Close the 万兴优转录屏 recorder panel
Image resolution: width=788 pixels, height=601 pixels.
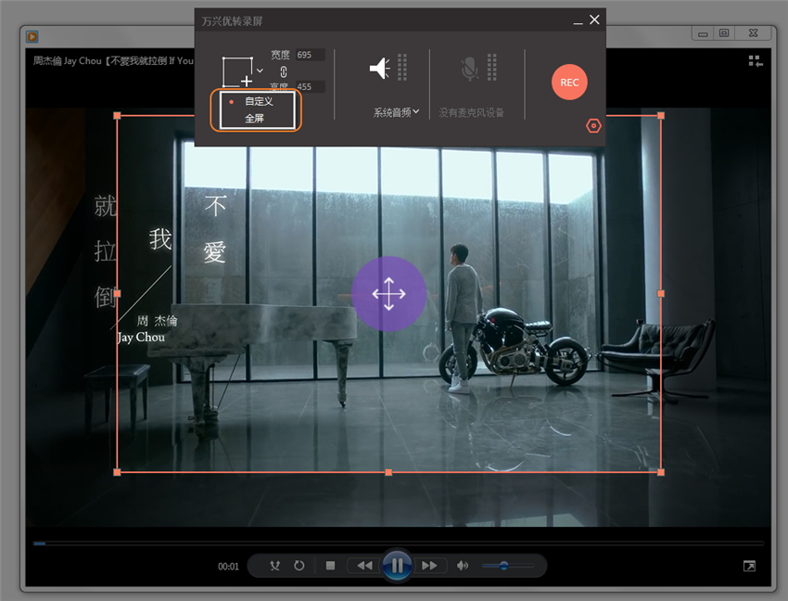[x=594, y=19]
